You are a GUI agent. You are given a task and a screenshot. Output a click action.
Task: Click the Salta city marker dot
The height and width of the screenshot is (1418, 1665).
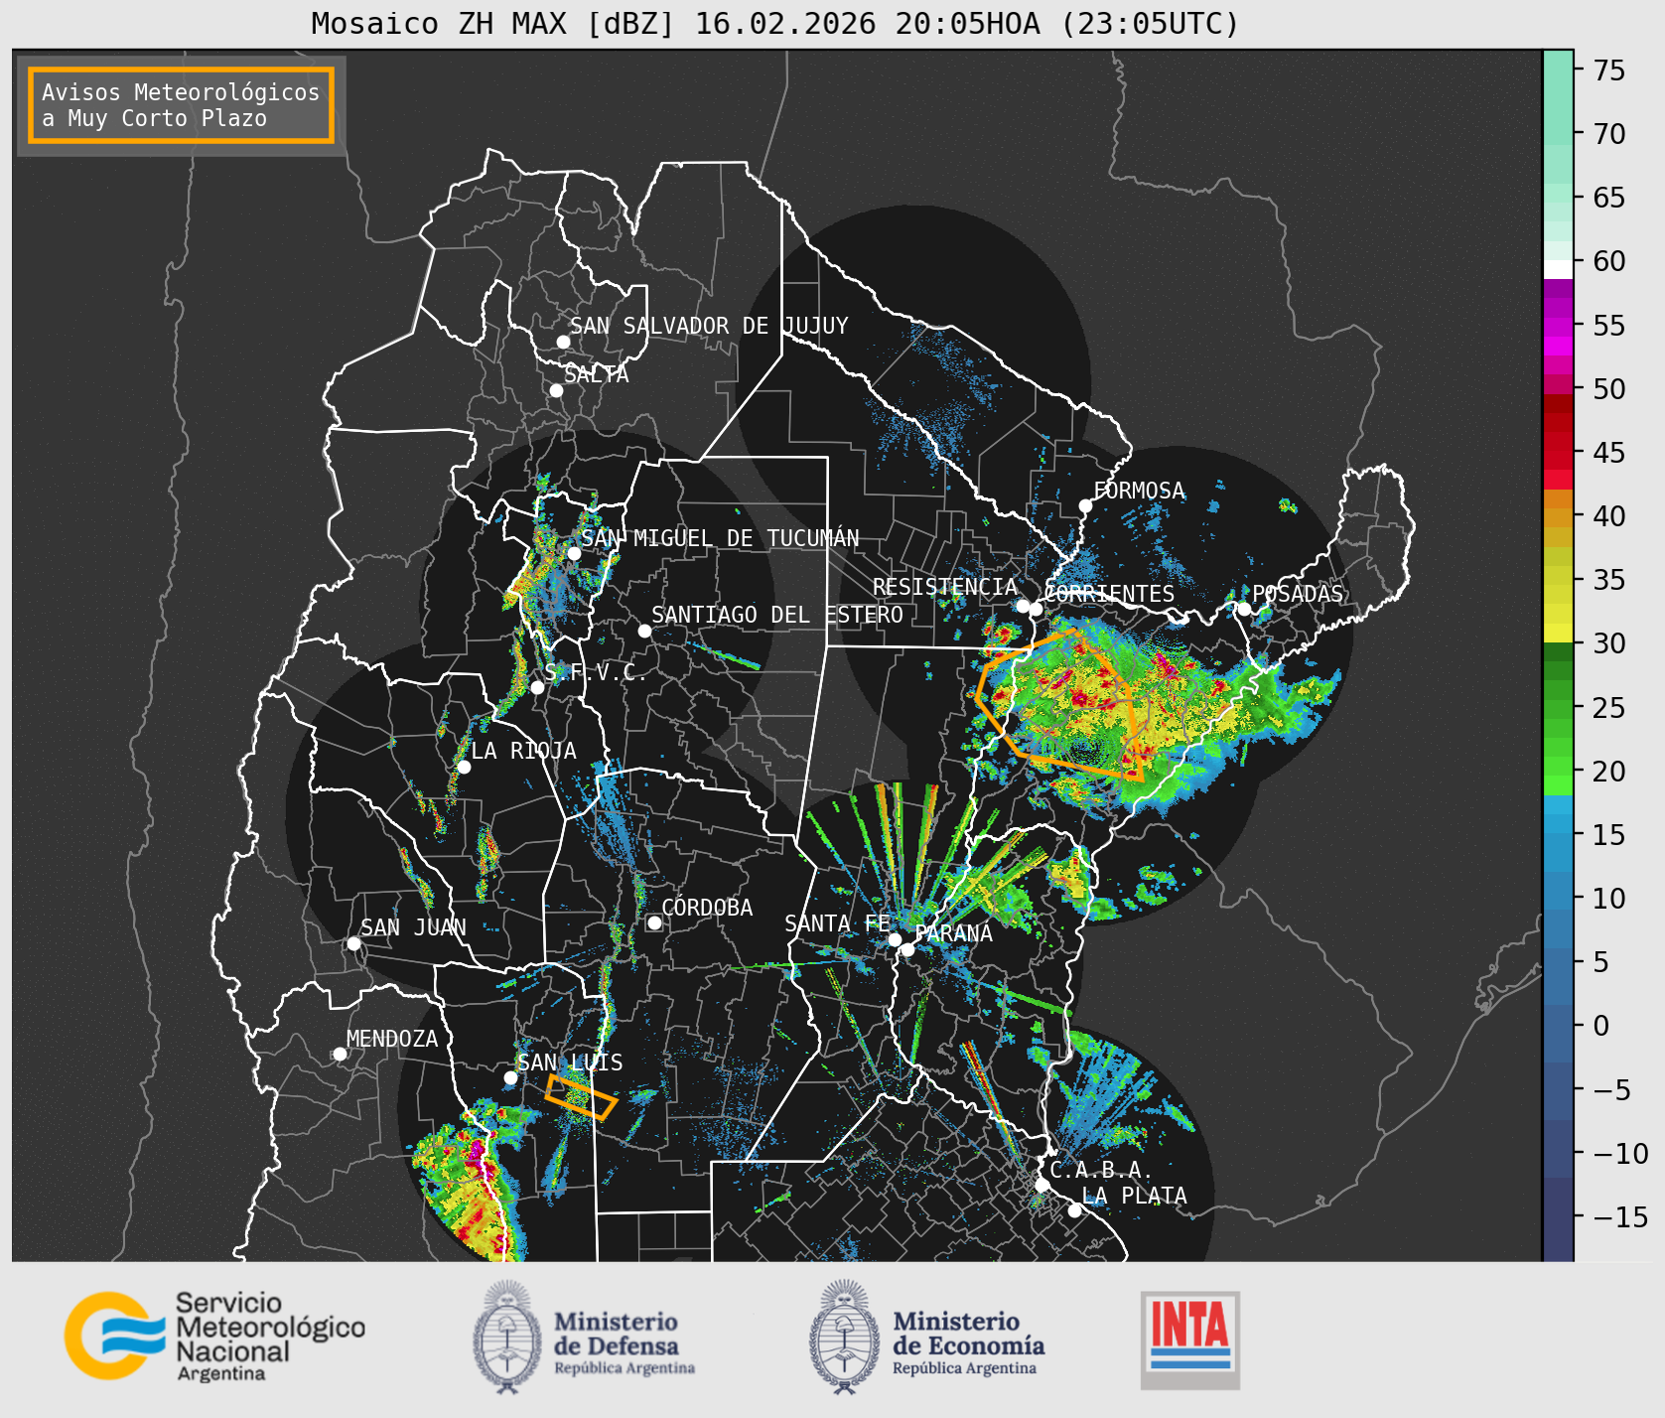pos(557,390)
